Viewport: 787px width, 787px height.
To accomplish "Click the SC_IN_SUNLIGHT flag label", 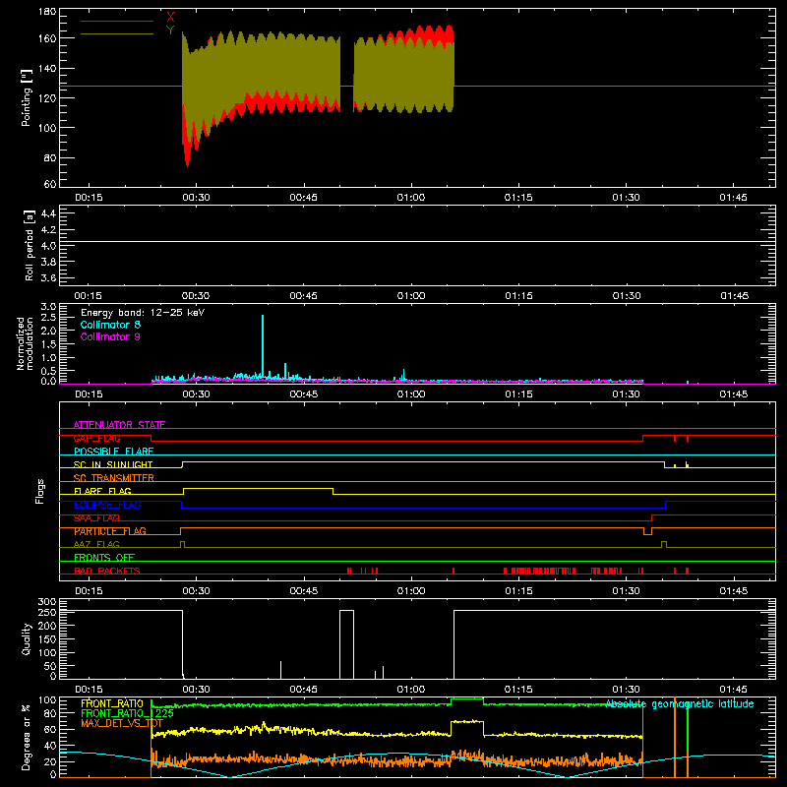I will pos(113,464).
